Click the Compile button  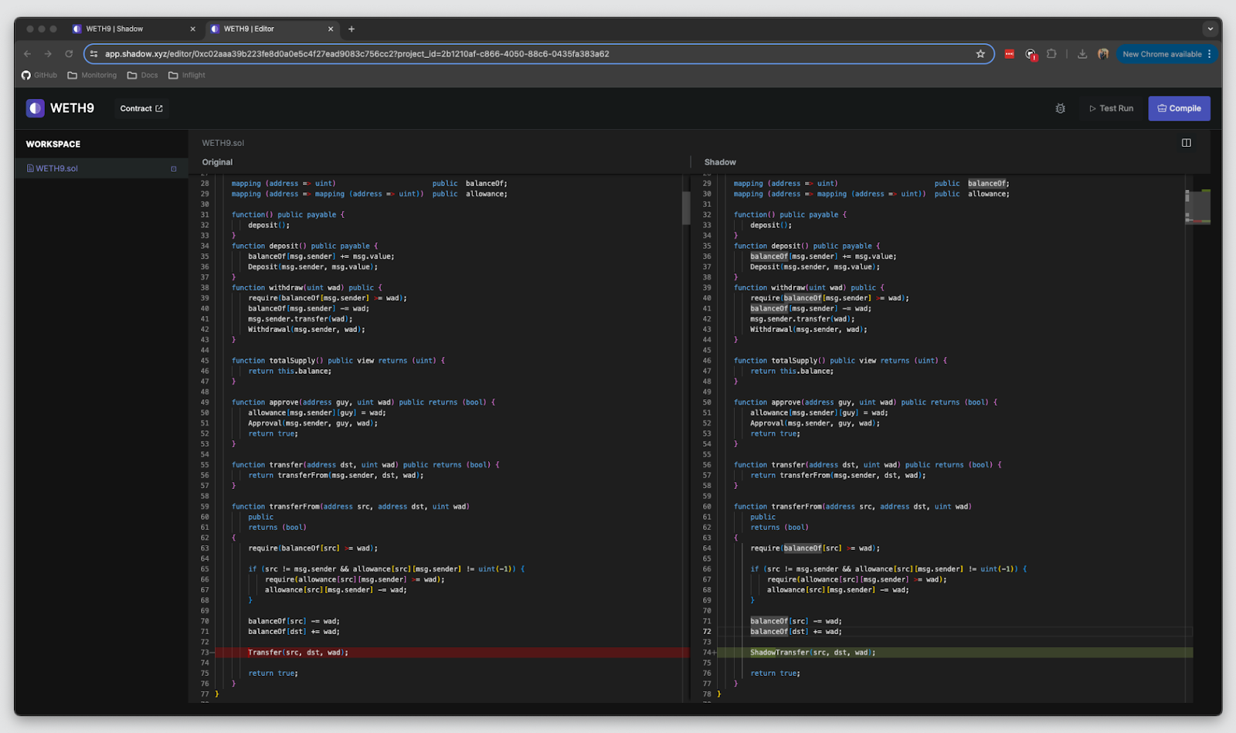1179,108
